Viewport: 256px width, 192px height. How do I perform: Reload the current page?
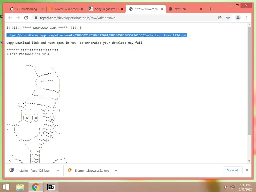(26, 18)
